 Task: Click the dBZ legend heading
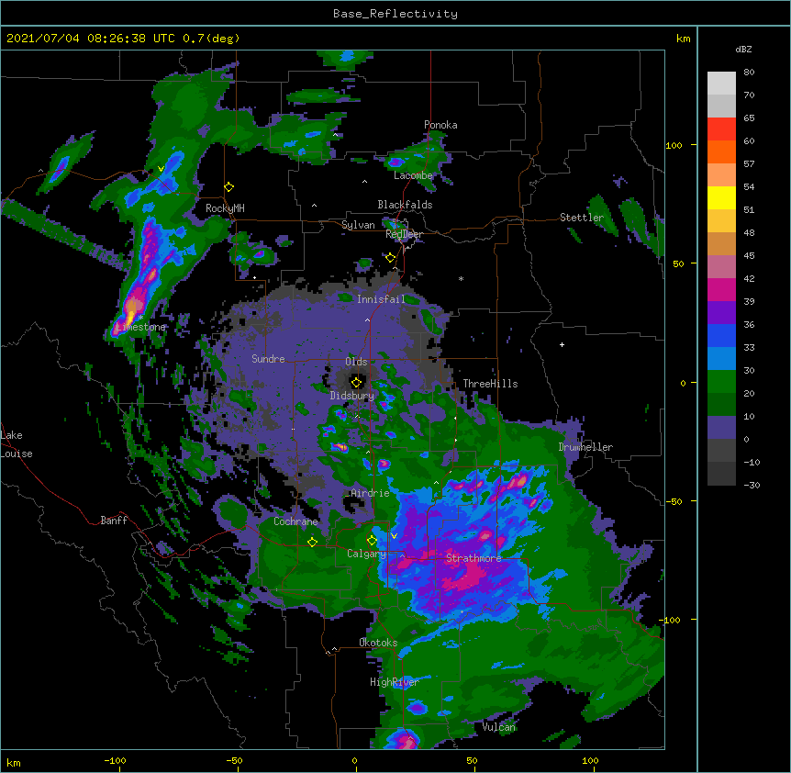pos(743,50)
